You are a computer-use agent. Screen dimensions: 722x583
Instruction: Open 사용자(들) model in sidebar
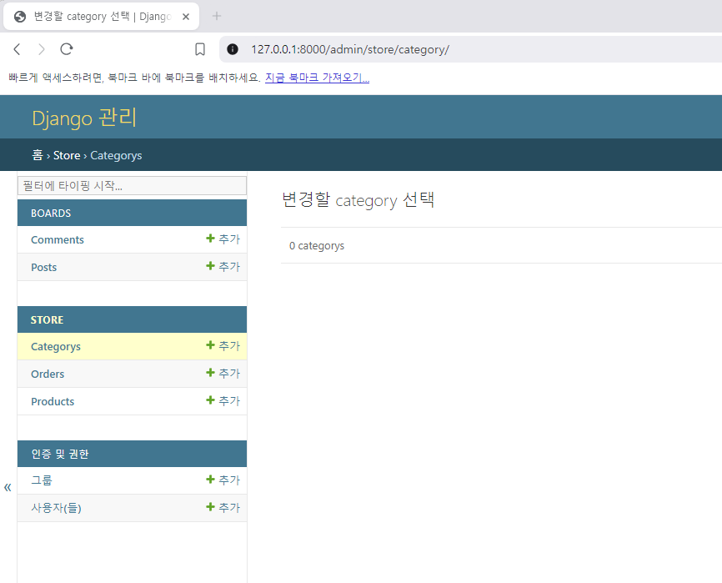tap(56, 508)
